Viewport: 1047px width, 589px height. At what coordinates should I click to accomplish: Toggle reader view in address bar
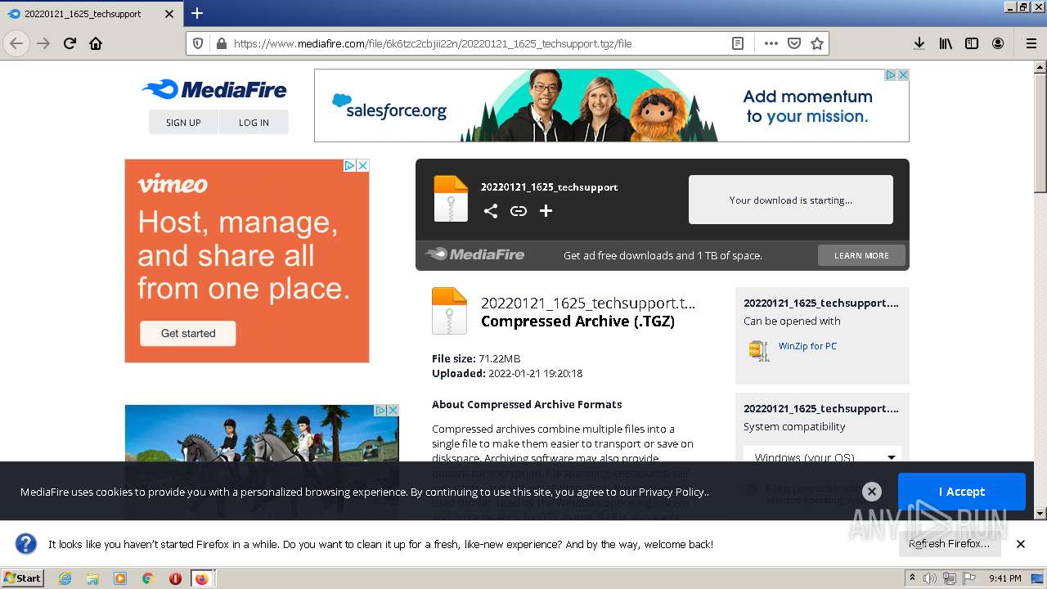pos(738,43)
